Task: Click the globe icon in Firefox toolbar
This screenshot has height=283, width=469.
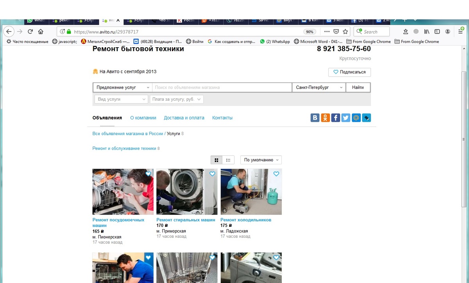Action: 416,32
